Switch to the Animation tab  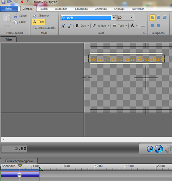pos(101,9)
